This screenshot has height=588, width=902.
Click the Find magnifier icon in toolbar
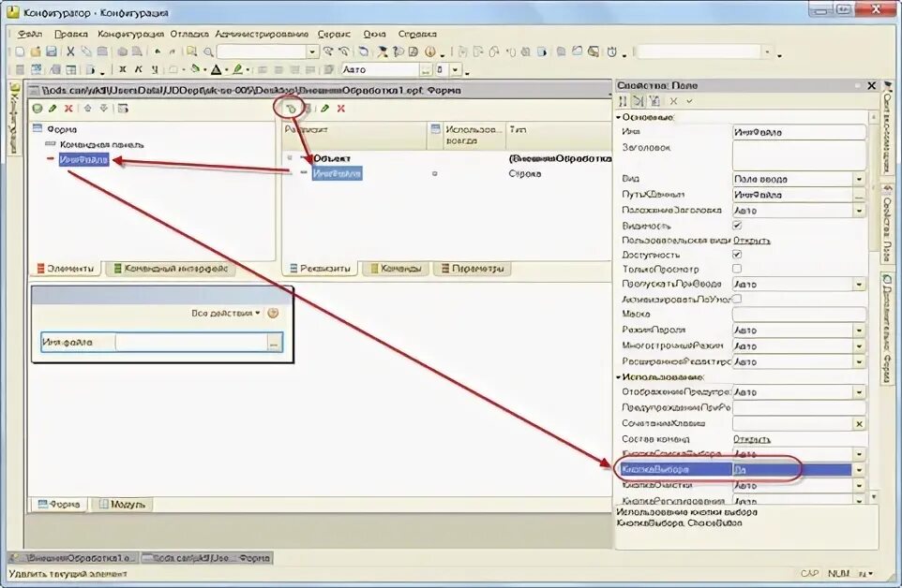208,51
